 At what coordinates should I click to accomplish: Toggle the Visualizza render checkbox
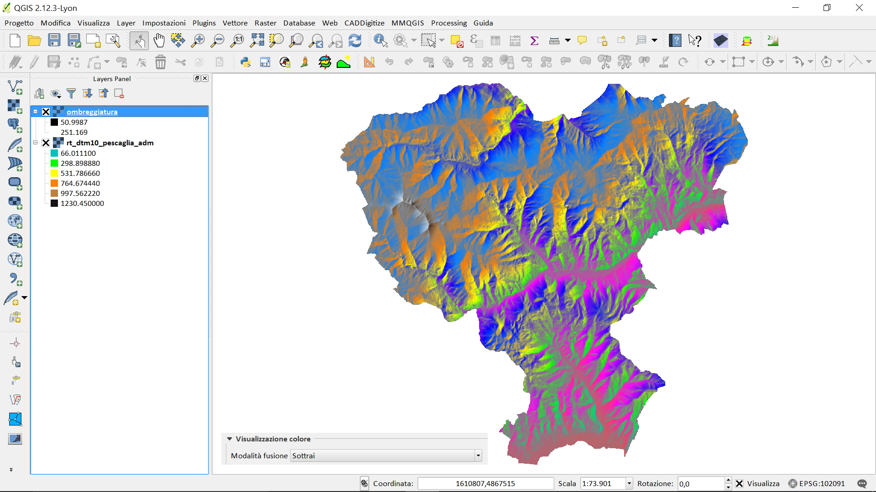[x=740, y=483]
